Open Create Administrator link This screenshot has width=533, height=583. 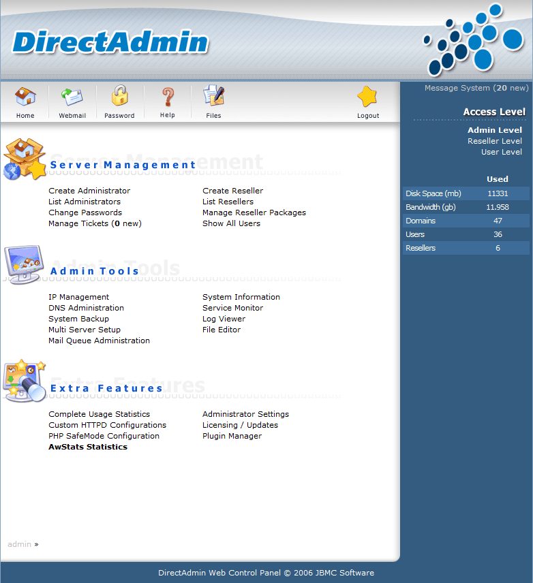pyautogui.click(x=89, y=191)
